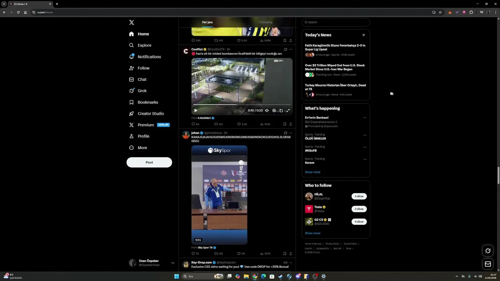The width and height of the screenshot is (500, 281).
Task: Click the Search field
Action: (x=336, y=22)
